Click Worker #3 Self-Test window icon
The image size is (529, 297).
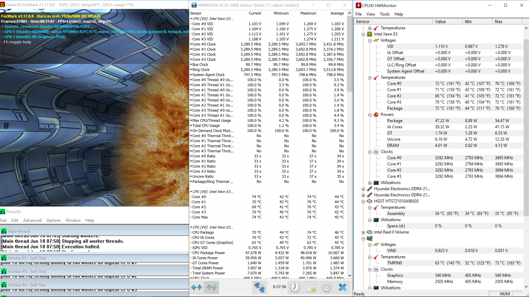pos(4,272)
